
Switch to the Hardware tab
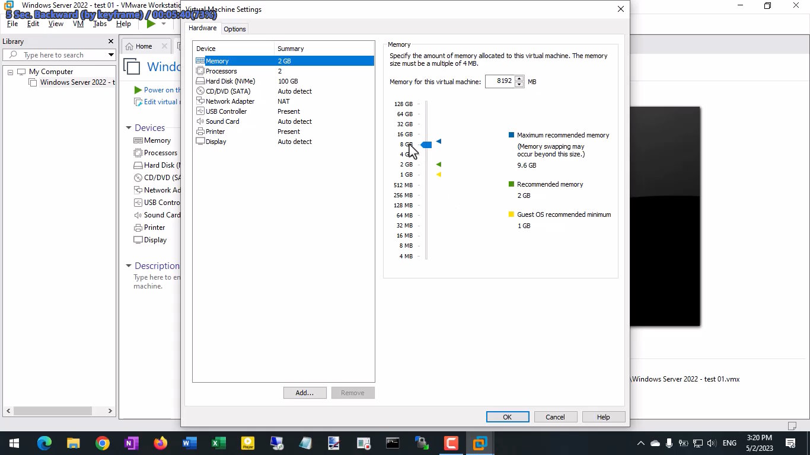[202, 28]
